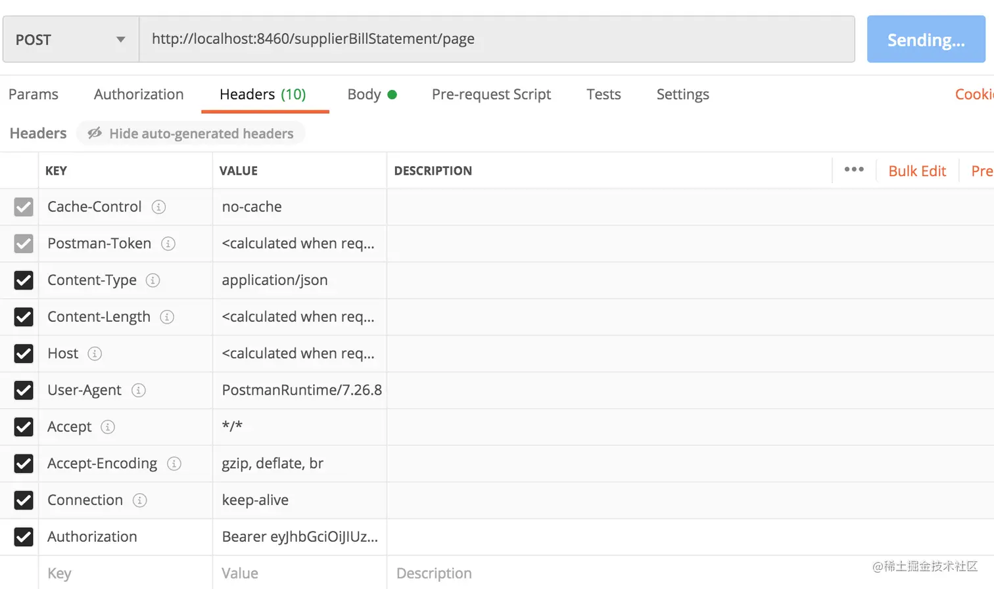The width and height of the screenshot is (994, 589).
Task: Click info icon next to Content-Type
Action: 153,280
